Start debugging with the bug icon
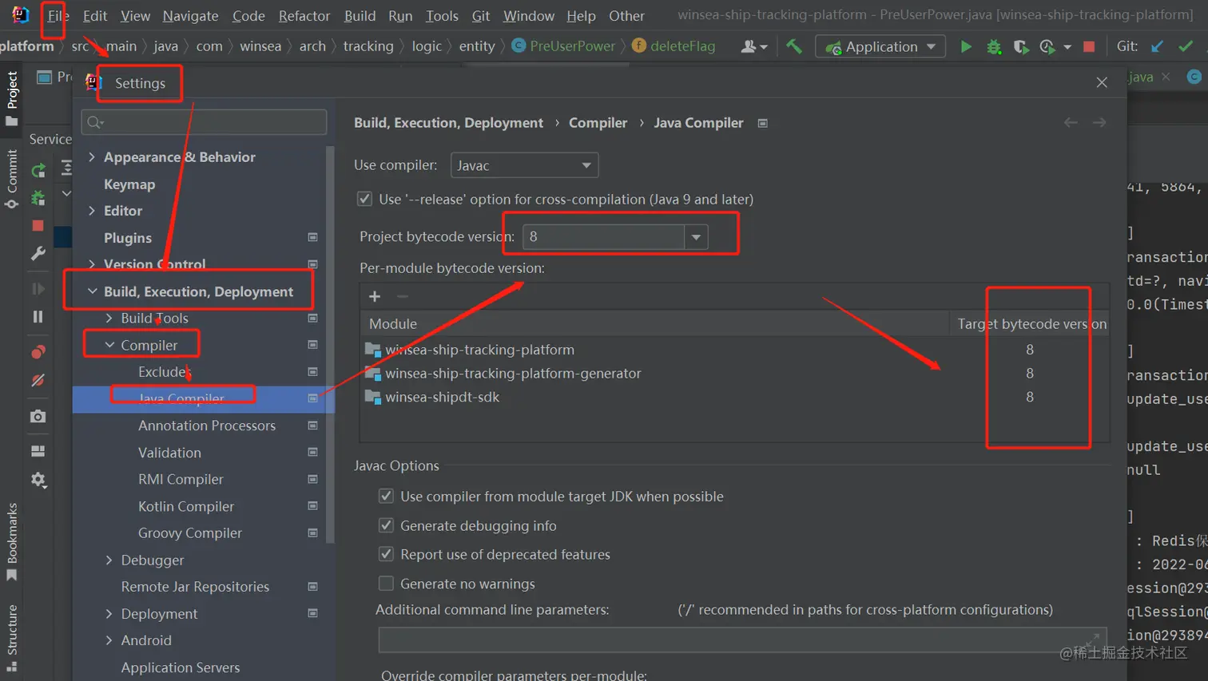This screenshot has width=1208, height=681. [x=994, y=46]
